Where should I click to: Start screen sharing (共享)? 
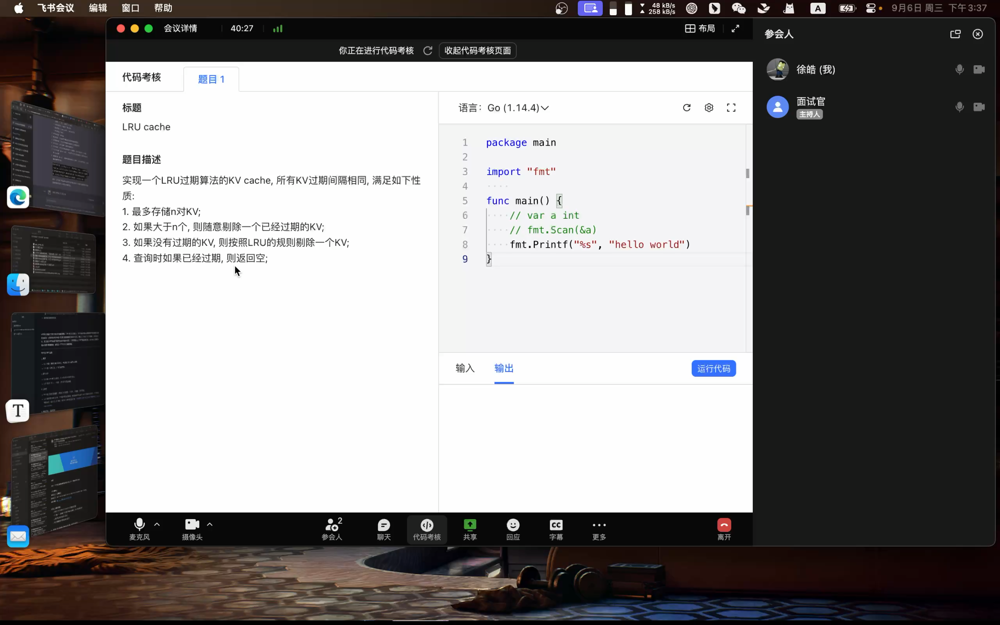(x=470, y=529)
